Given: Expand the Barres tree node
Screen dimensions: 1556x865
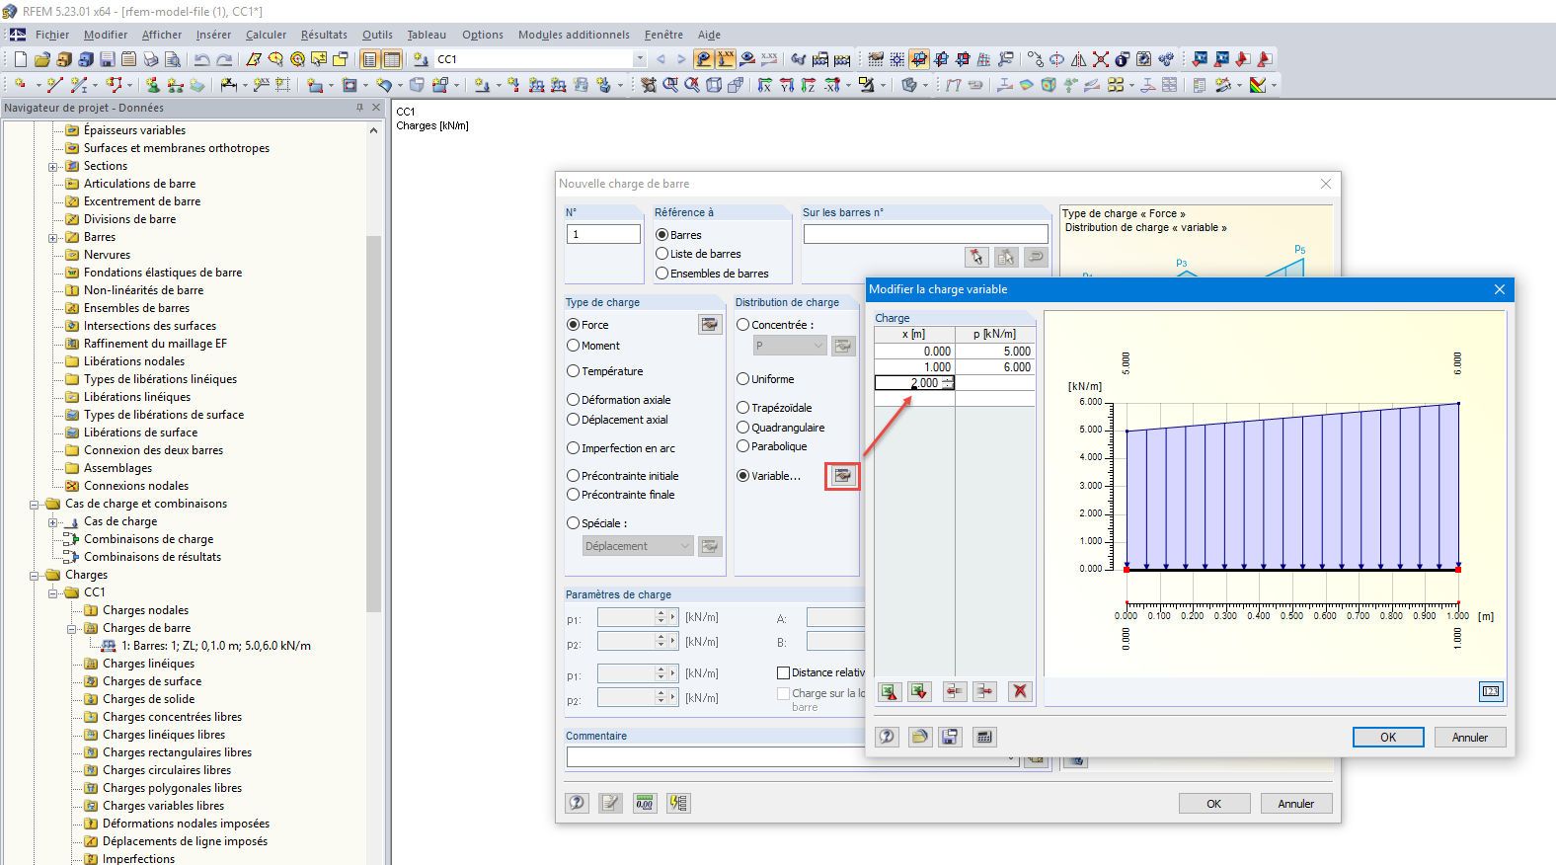Looking at the screenshot, I should coord(53,238).
